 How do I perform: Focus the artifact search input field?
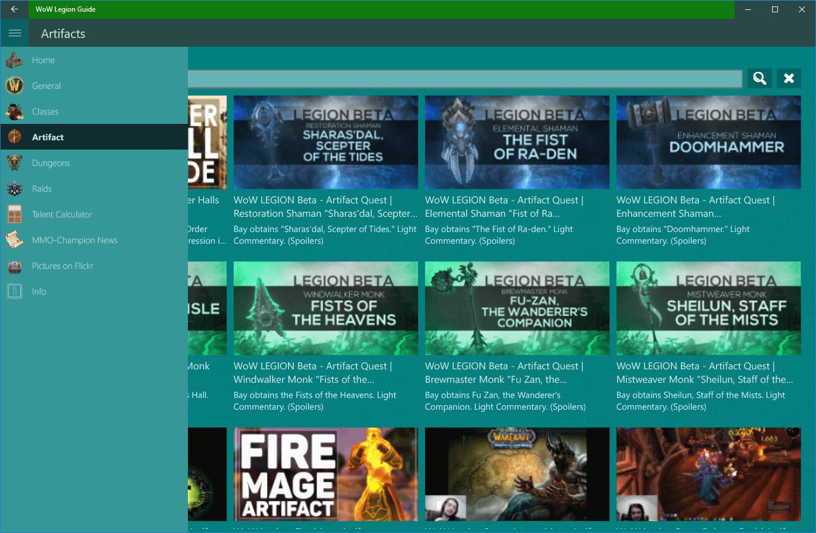pyautogui.click(x=465, y=78)
